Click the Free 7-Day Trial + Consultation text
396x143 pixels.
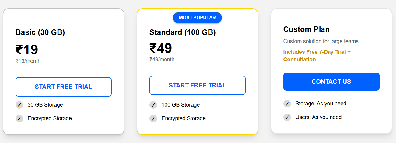pos(317,56)
